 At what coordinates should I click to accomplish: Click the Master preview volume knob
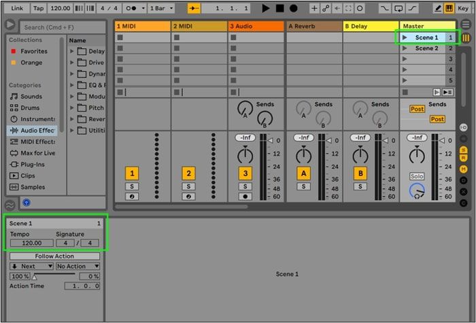417,190
